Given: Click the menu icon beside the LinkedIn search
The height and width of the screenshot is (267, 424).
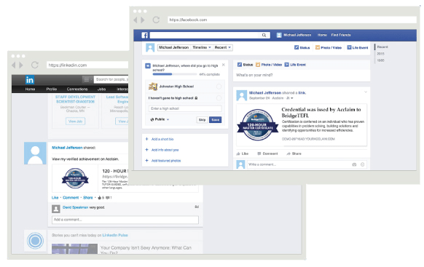Looking at the screenshot, I should pyautogui.click(x=87, y=79).
